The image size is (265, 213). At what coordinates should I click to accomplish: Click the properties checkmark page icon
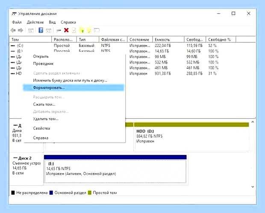point(74,30)
